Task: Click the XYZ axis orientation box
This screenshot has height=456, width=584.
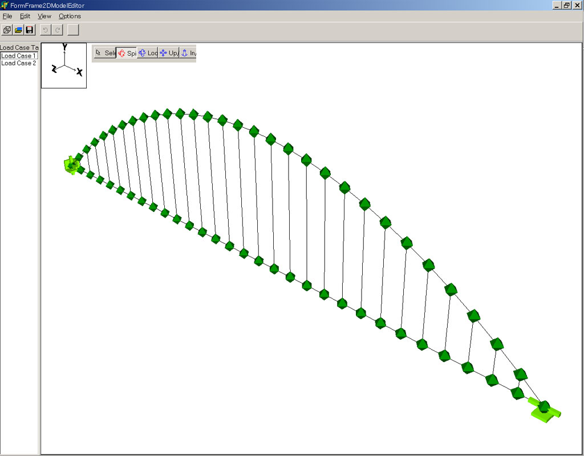Action: tap(64, 66)
